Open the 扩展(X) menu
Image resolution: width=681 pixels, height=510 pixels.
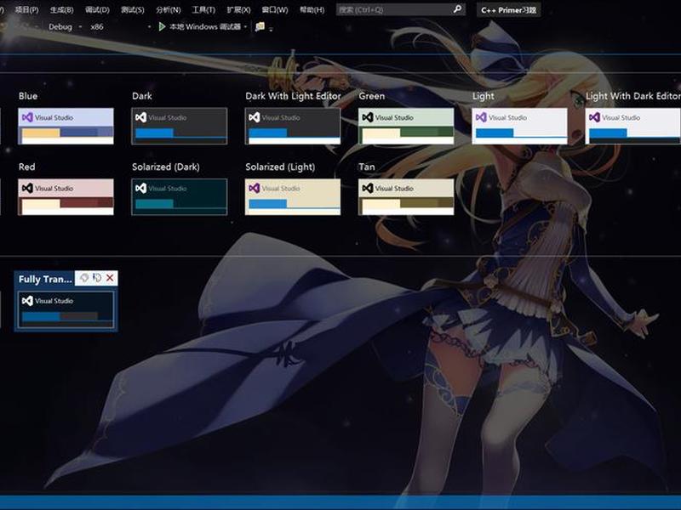click(238, 9)
